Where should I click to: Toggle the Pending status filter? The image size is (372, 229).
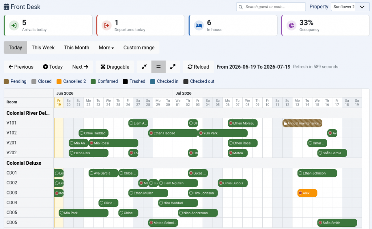(x=15, y=81)
